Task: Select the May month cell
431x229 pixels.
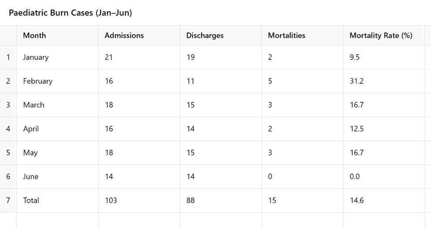Action: coord(57,153)
